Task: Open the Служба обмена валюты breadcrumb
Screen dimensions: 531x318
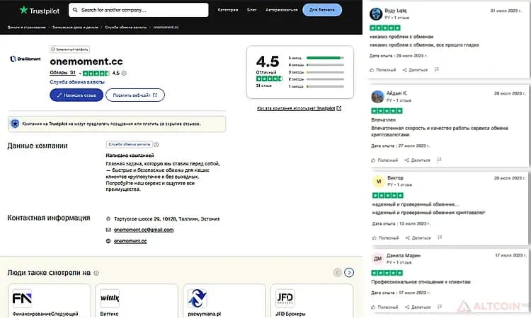Action: click(x=125, y=27)
